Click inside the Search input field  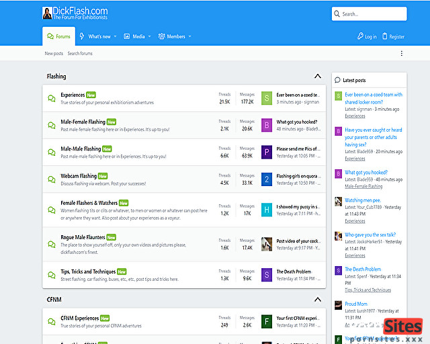(369, 13)
